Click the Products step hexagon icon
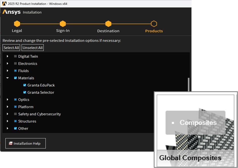The width and height of the screenshot is (238, 168). click(154, 24)
